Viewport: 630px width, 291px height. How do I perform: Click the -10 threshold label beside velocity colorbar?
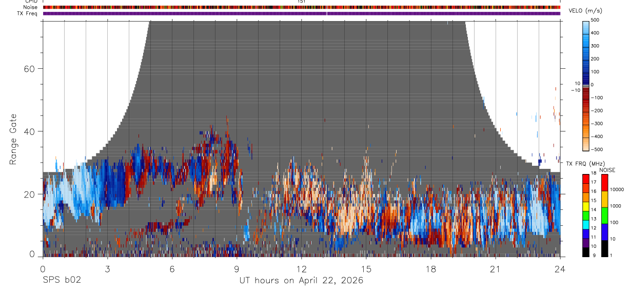(575, 90)
